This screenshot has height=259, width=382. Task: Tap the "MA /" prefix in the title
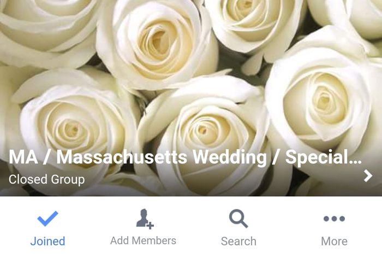click(28, 157)
